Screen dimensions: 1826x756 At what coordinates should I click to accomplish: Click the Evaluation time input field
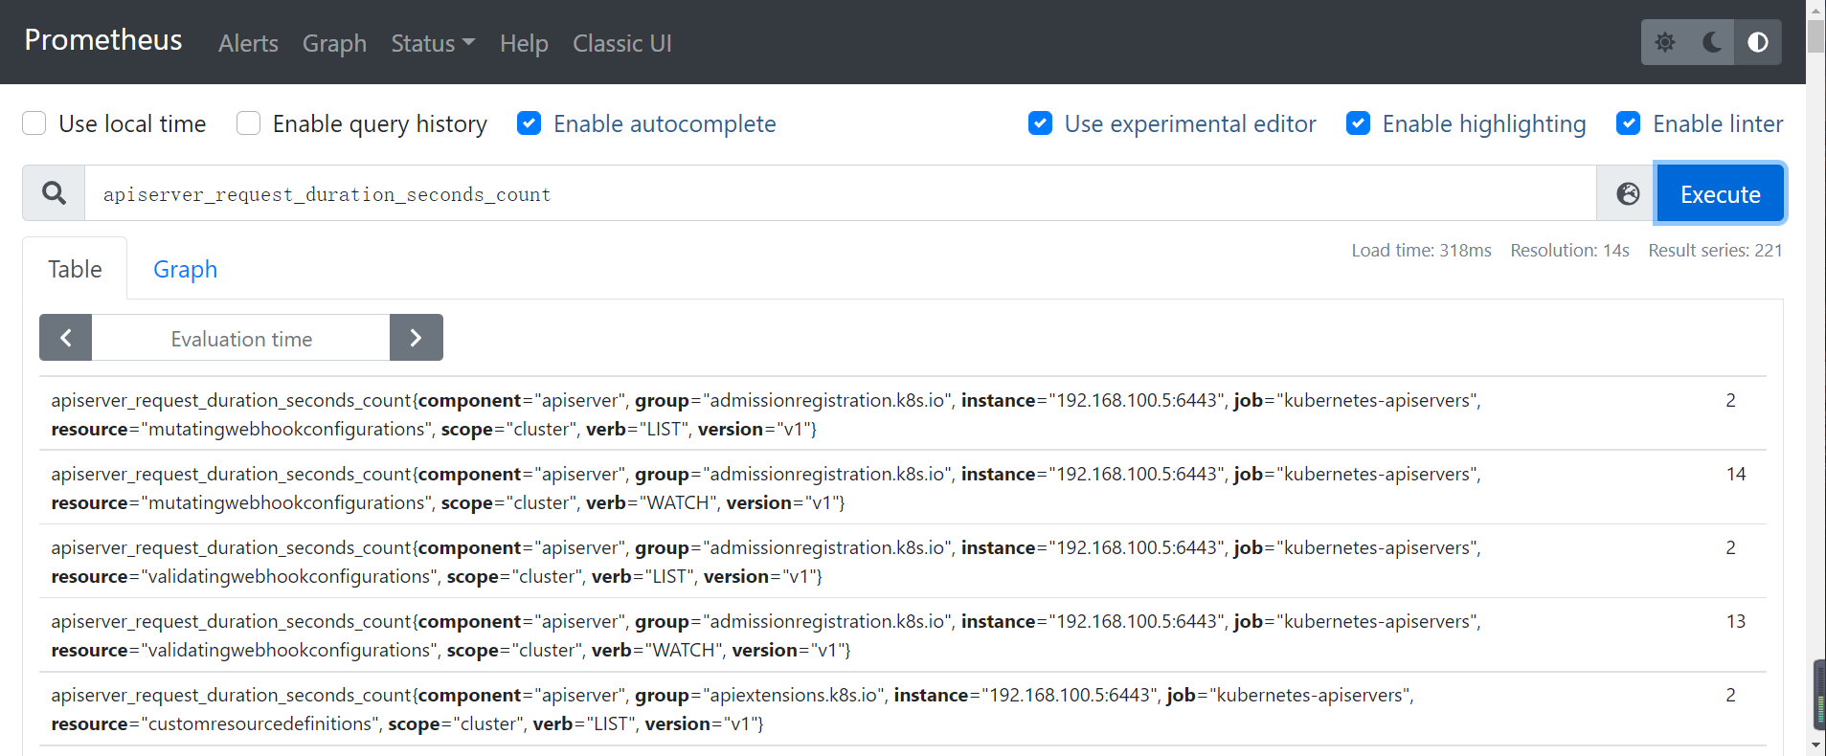241,339
